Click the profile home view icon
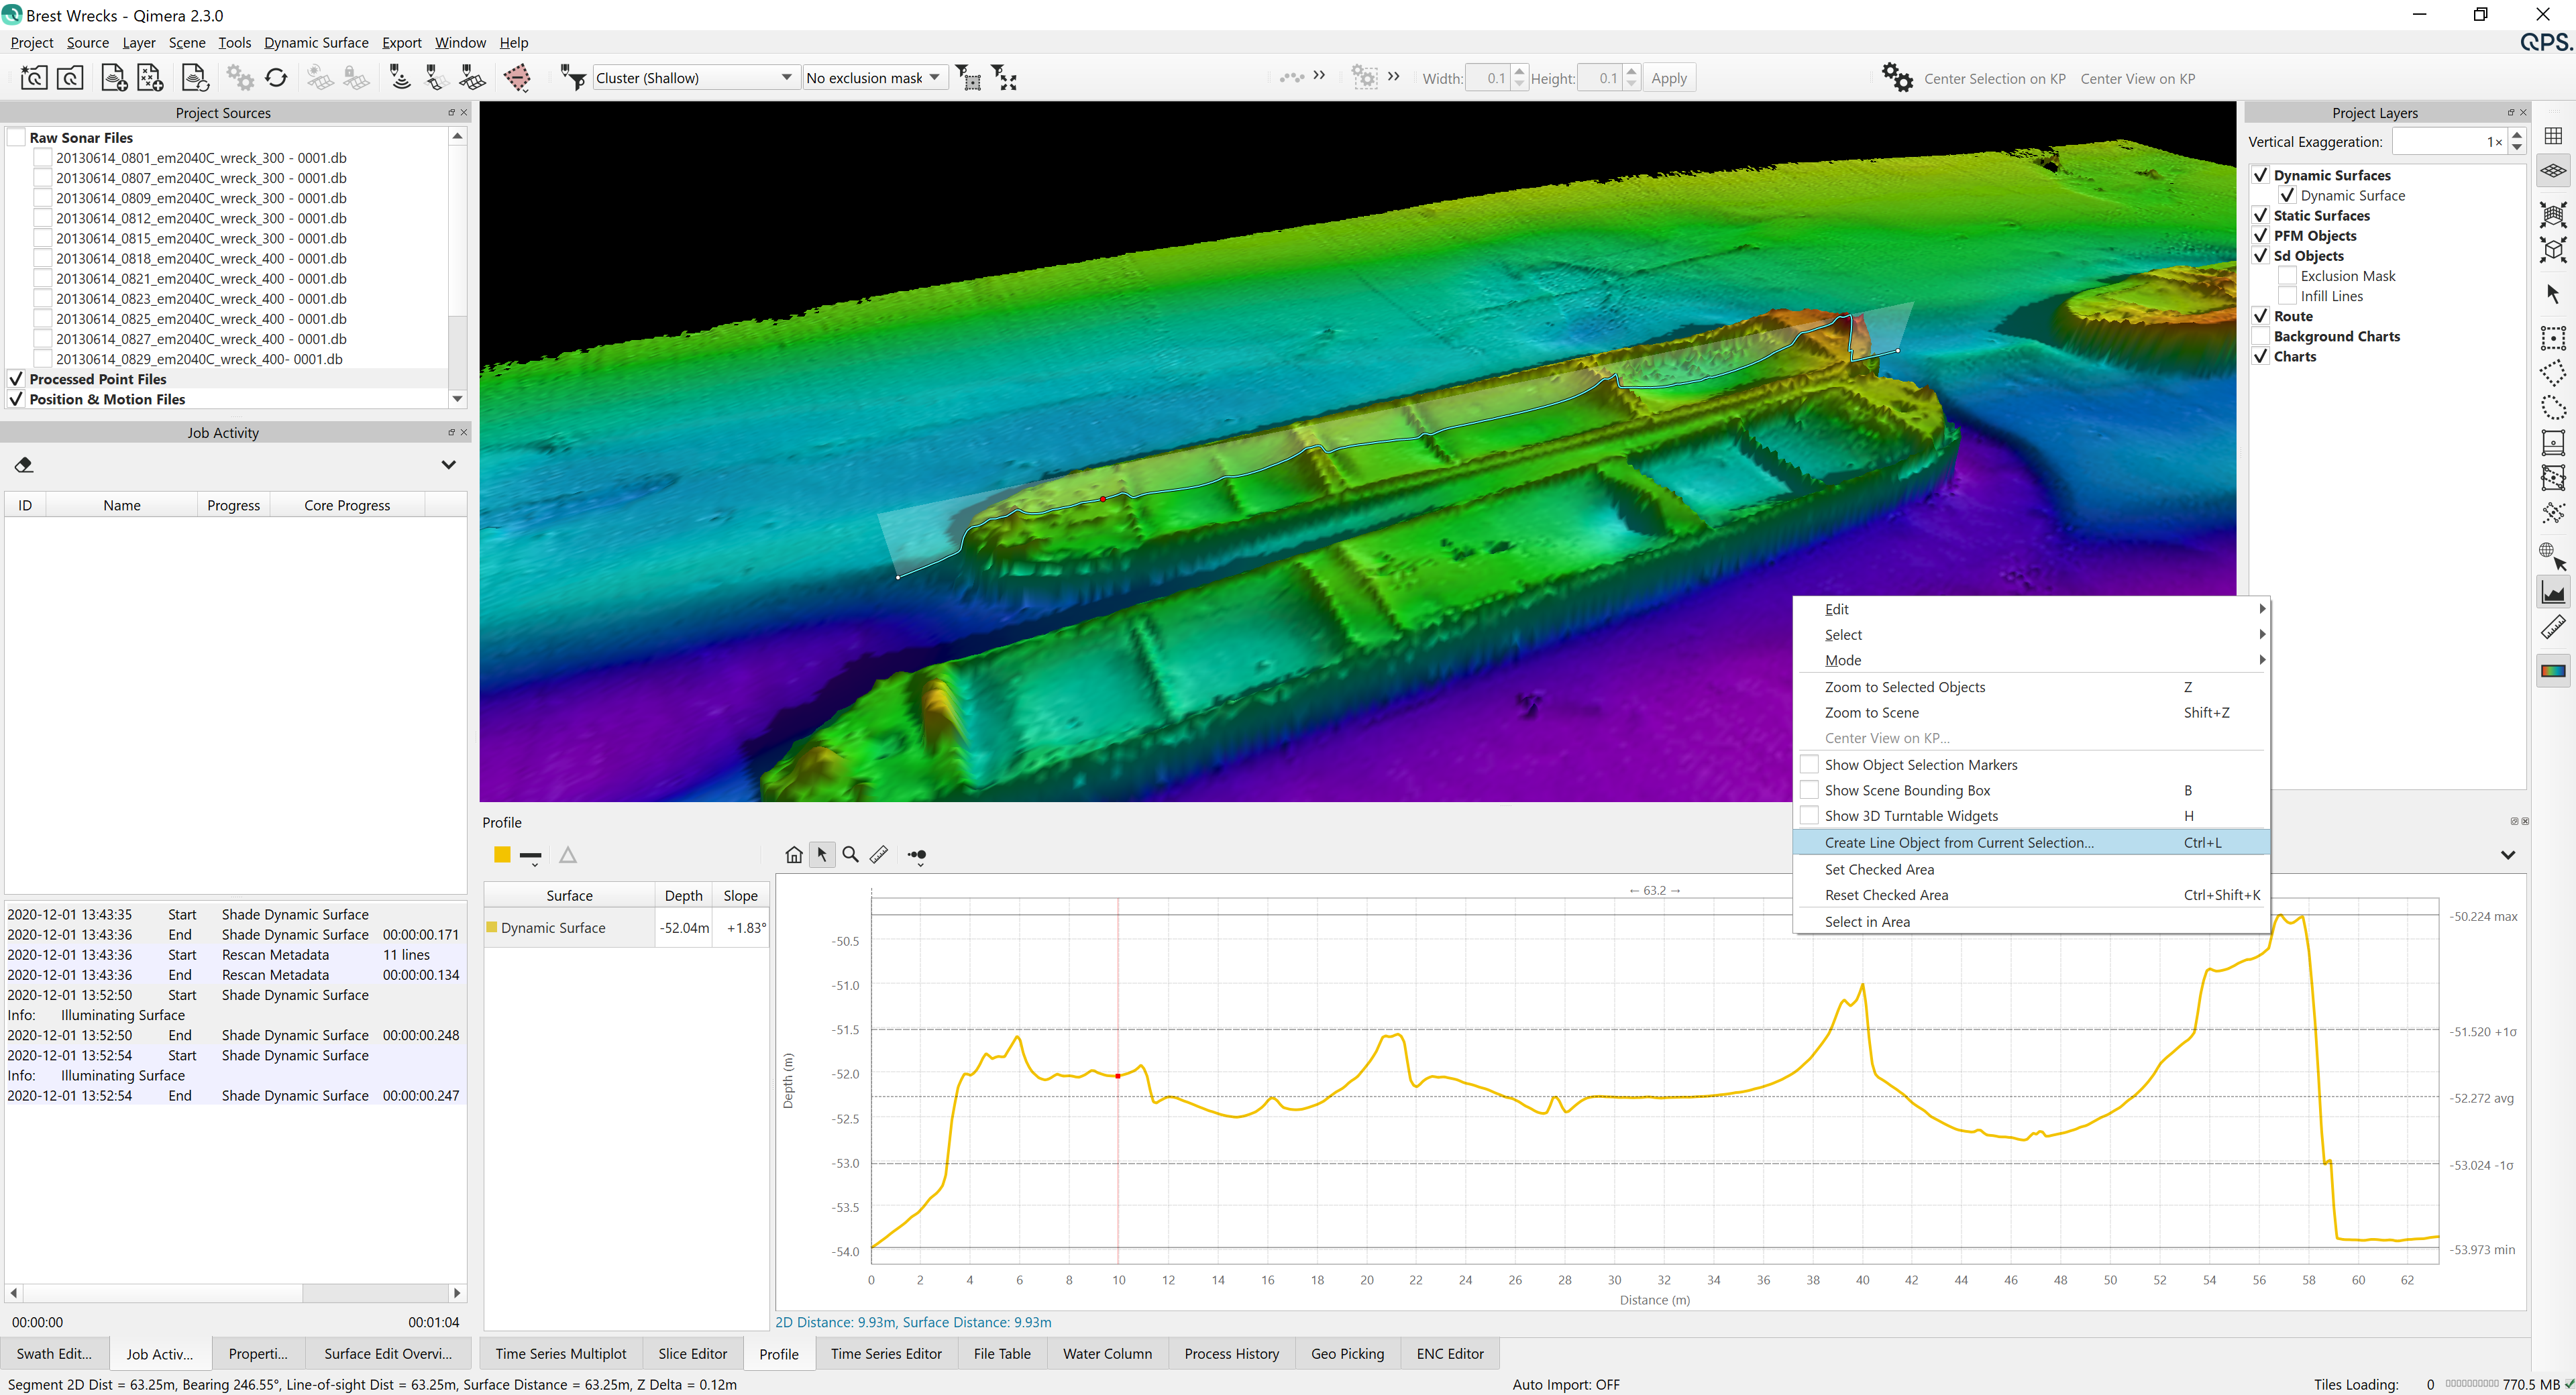Viewport: 2576px width, 1395px height. pyautogui.click(x=793, y=855)
